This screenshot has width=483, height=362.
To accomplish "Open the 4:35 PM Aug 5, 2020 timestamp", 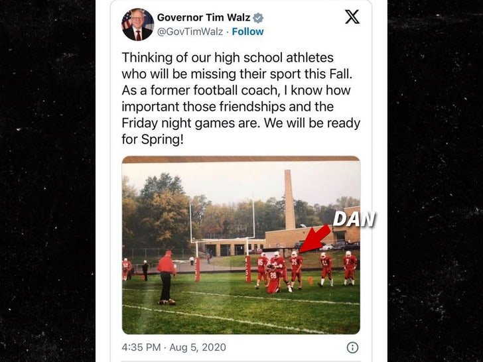I will coord(174,347).
